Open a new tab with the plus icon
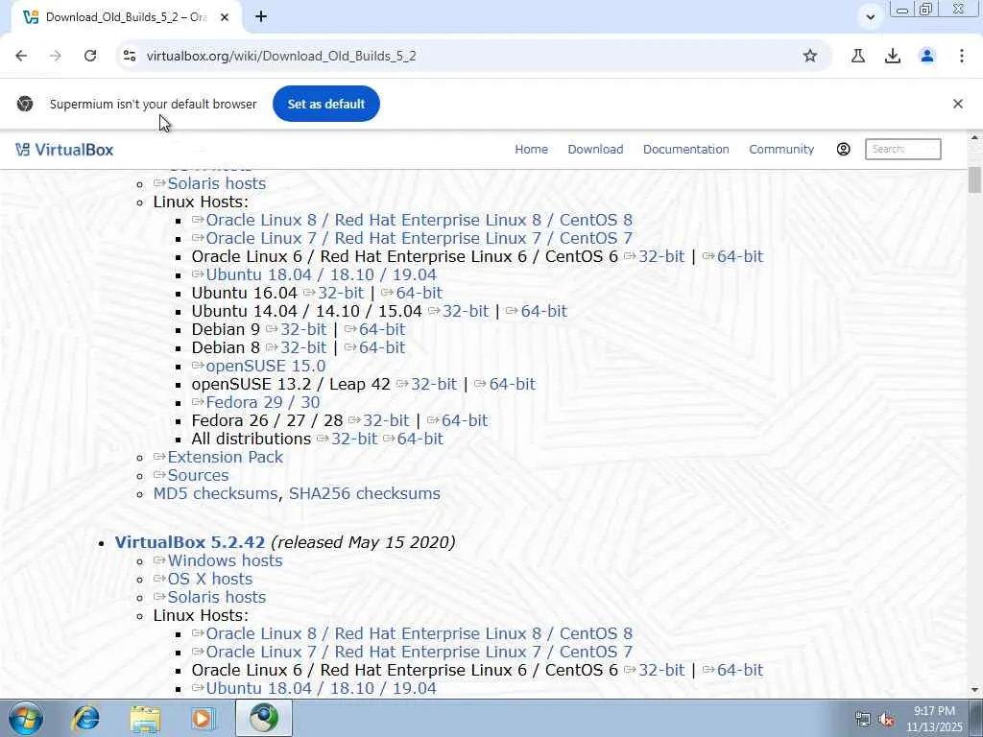Image resolution: width=983 pixels, height=737 pixels. tap(261, 17)
